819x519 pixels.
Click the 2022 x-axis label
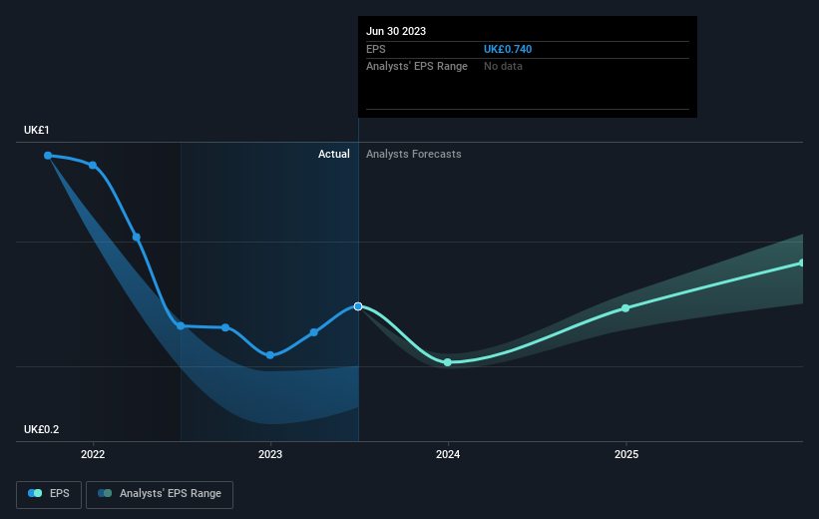93,454
